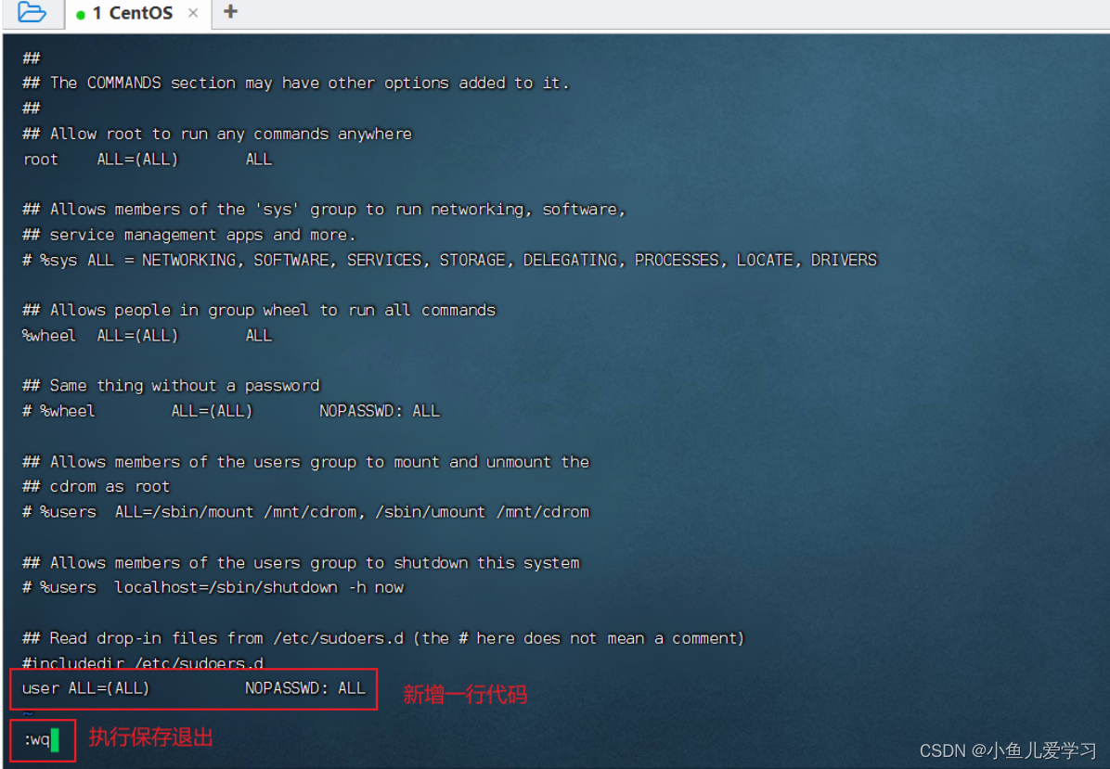
Task: Click '## Allows members of the users group to shutdown' line
Action: 301,562
